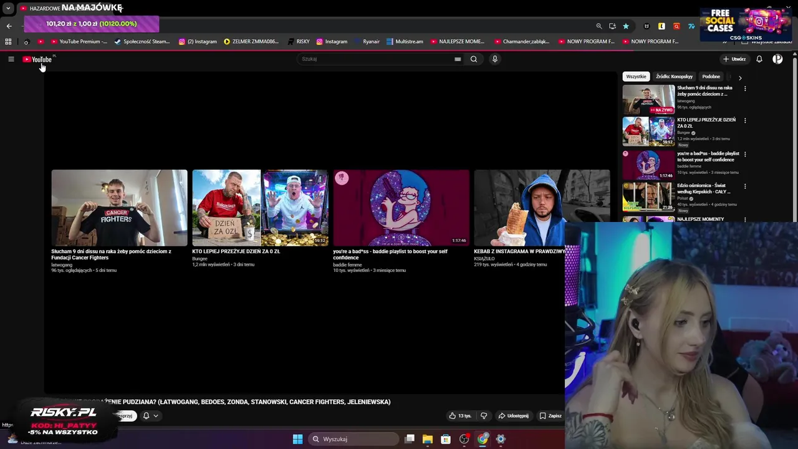Select the Źródło: Konopskyy chip
The width and height of the screenshot is (798, 449).
pos(674,77)
